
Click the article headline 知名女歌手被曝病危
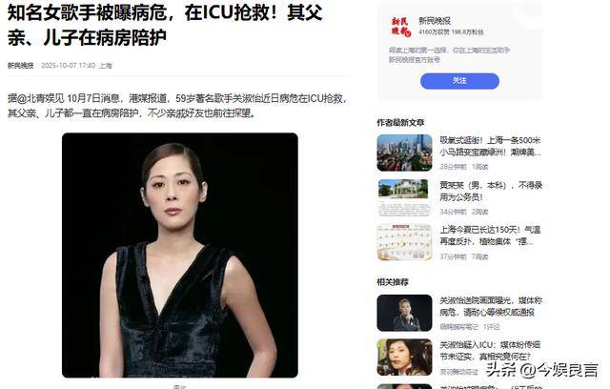tap(165, 25)
